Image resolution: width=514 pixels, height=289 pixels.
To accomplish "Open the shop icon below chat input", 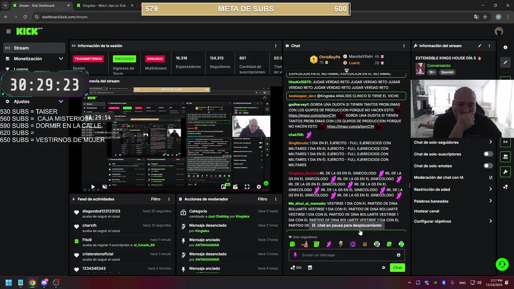I will click(x=310, y=268).
